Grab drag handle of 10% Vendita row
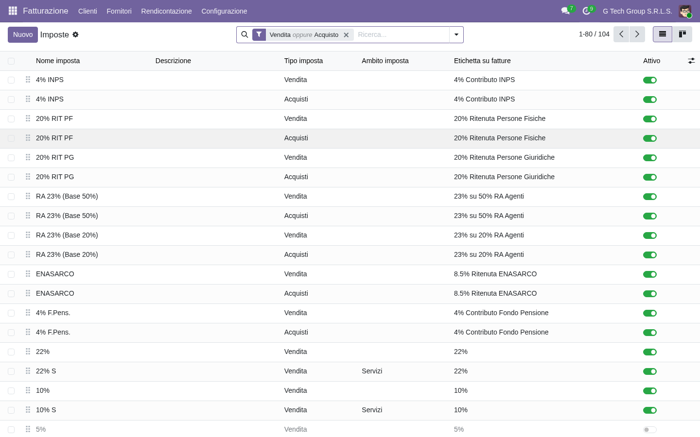Image resolution: width=700 pixels, height=437 pixels. coord(28,390)
